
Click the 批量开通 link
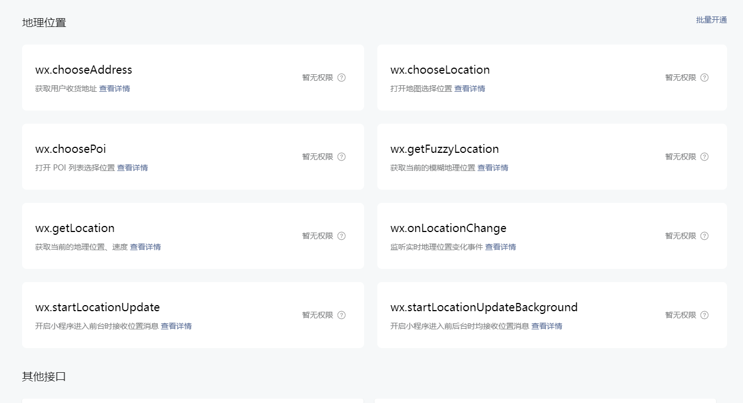712,20
